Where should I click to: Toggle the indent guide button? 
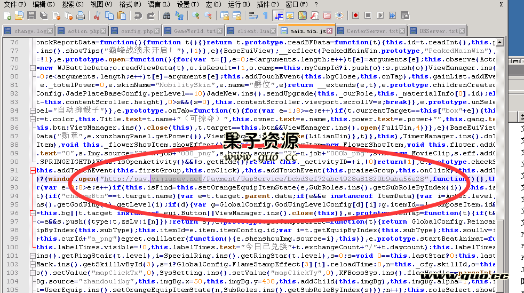277,15
